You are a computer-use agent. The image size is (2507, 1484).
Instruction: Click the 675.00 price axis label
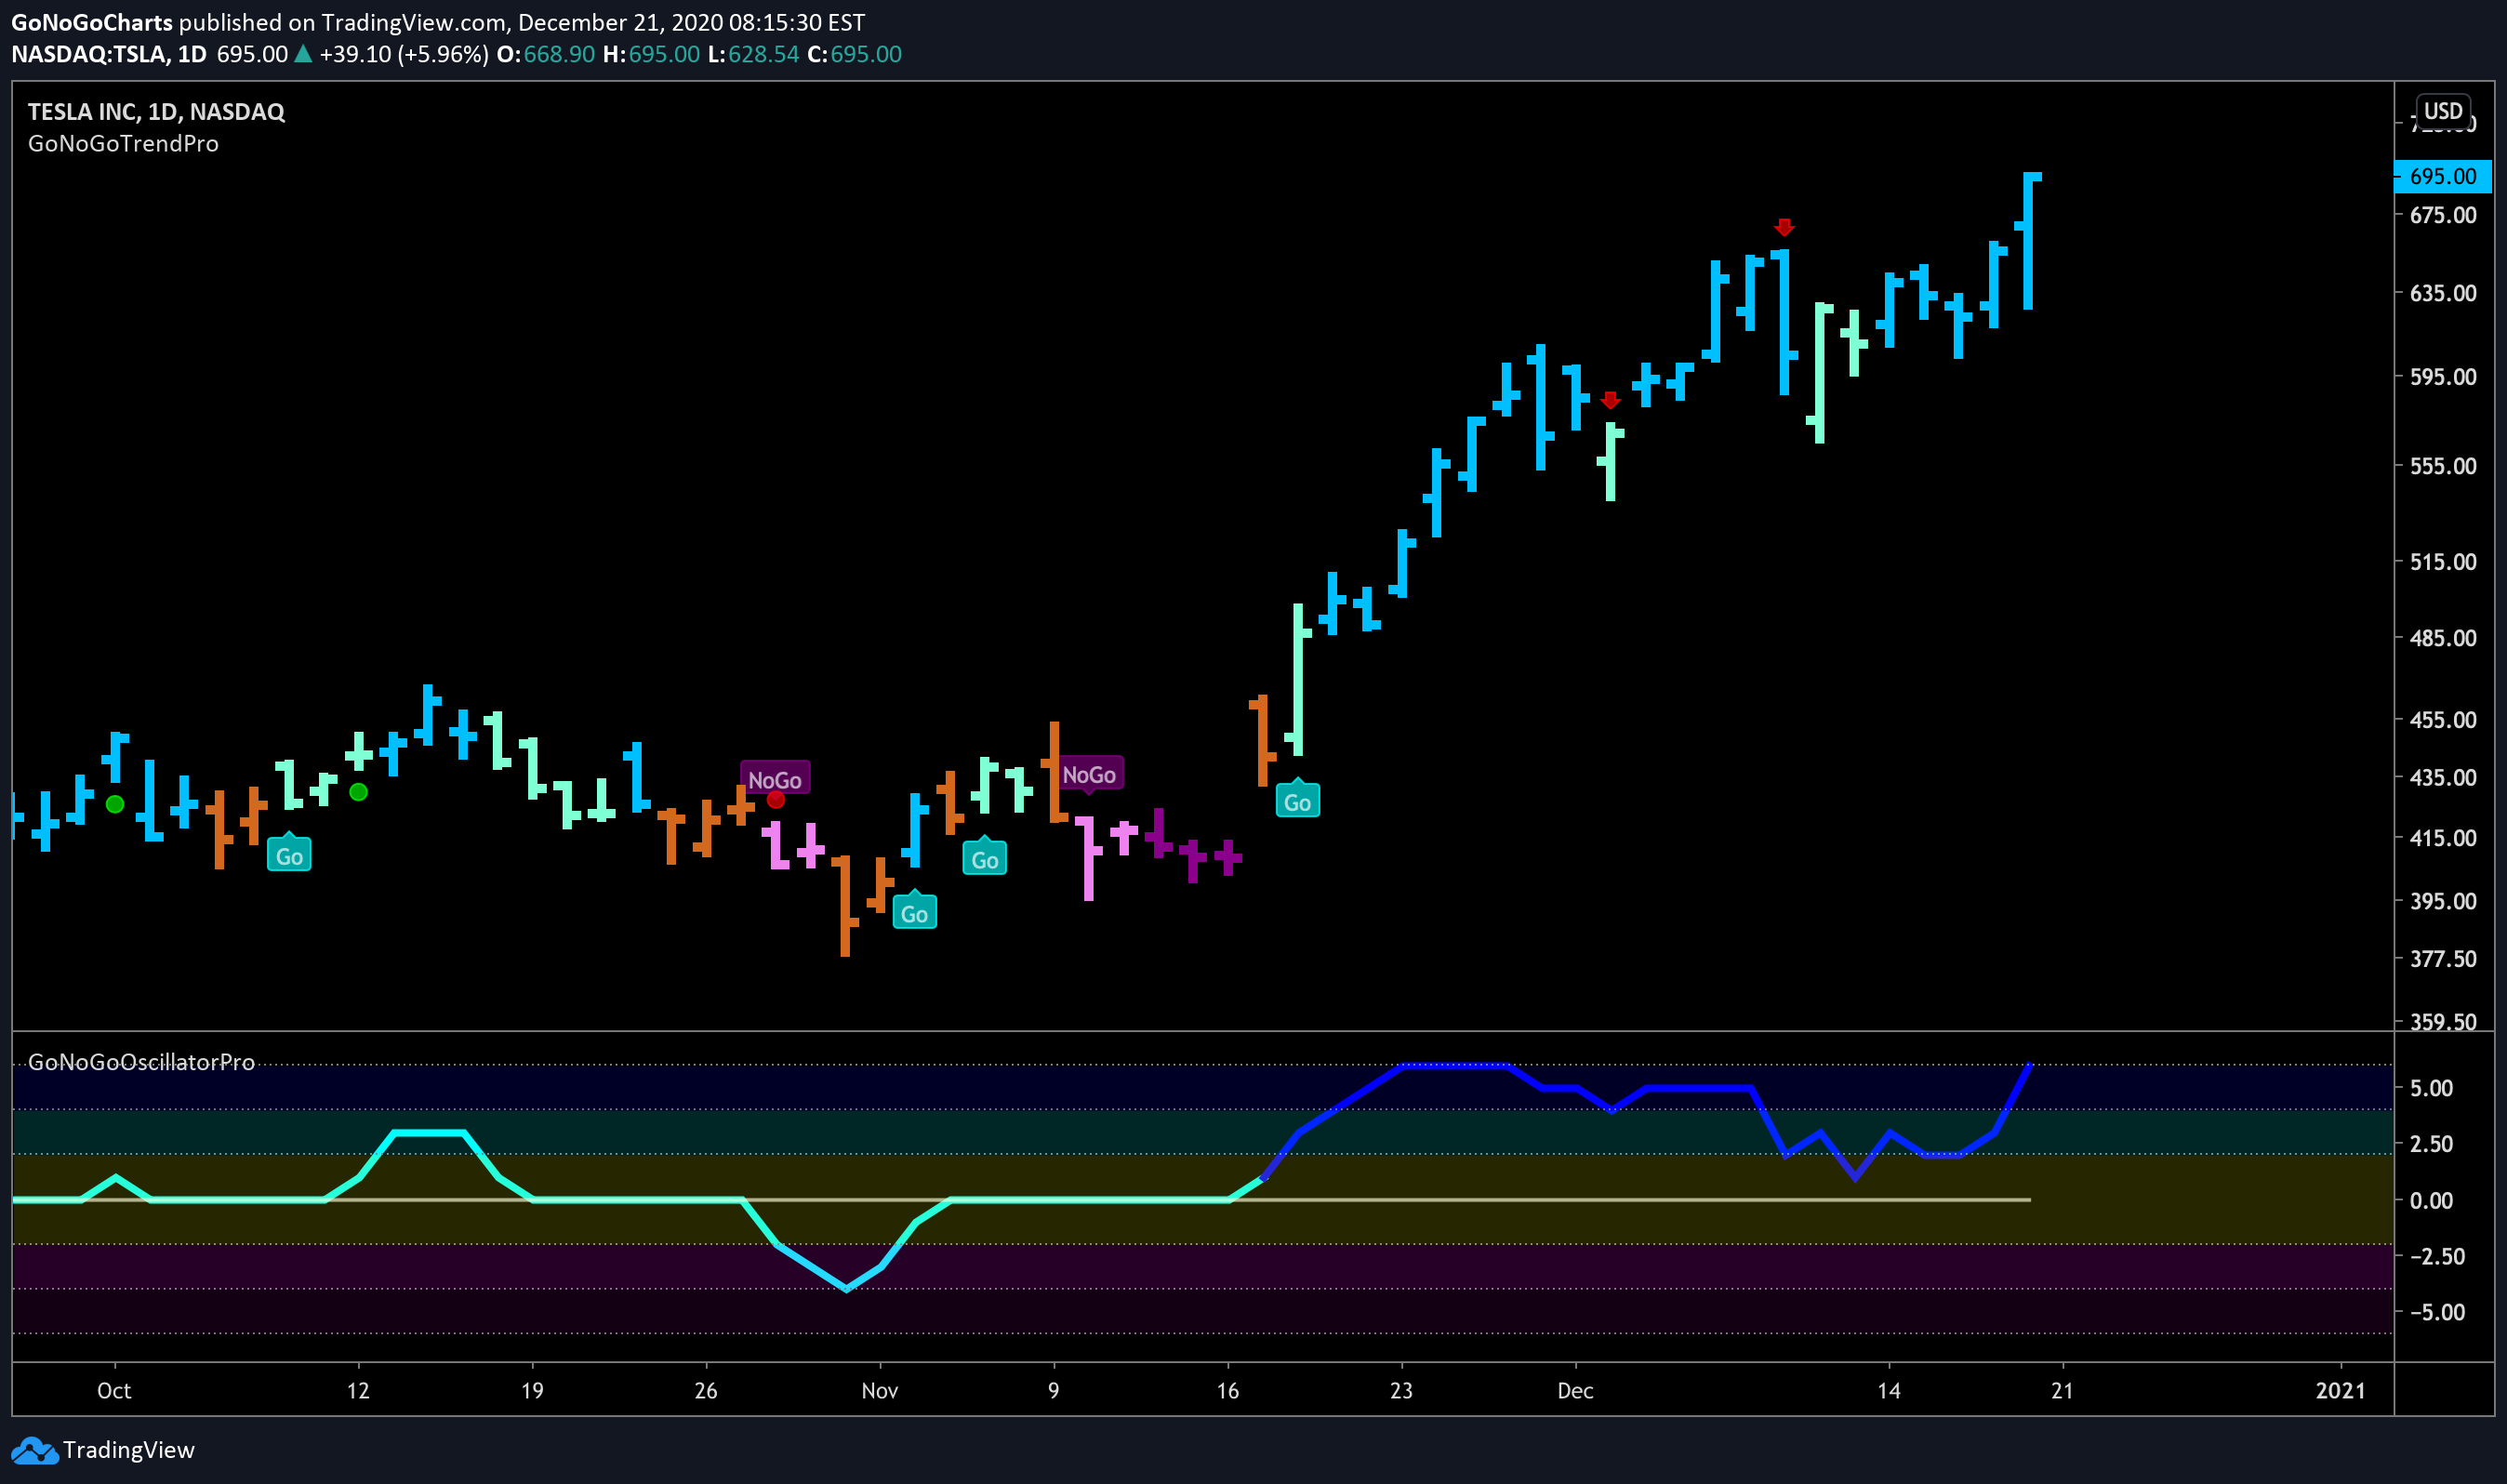pos(2442,215)
